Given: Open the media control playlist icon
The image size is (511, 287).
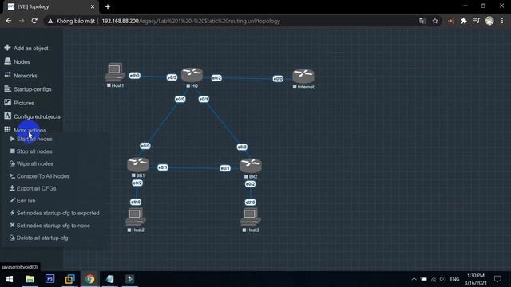Looking at the screenshot, I should [x=477, y=21].
